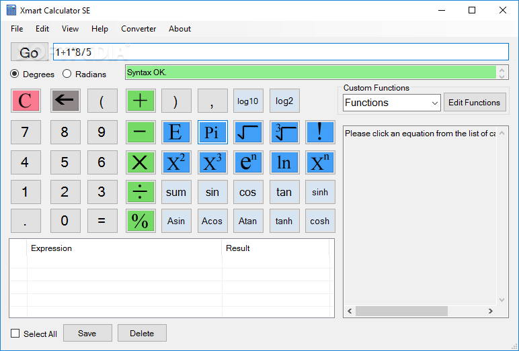Click the number 3 key
Image resolution: width=519 pixels, height=351 pixels.
pyautogui.click(x=102, y=192)
